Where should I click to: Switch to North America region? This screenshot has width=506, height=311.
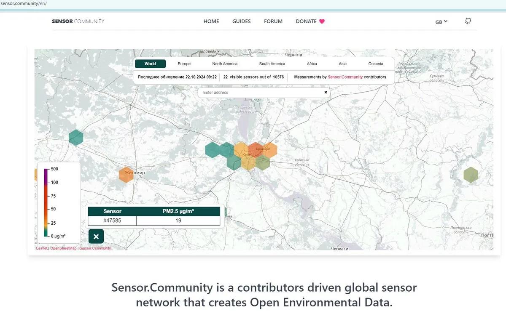coord(225,64)
